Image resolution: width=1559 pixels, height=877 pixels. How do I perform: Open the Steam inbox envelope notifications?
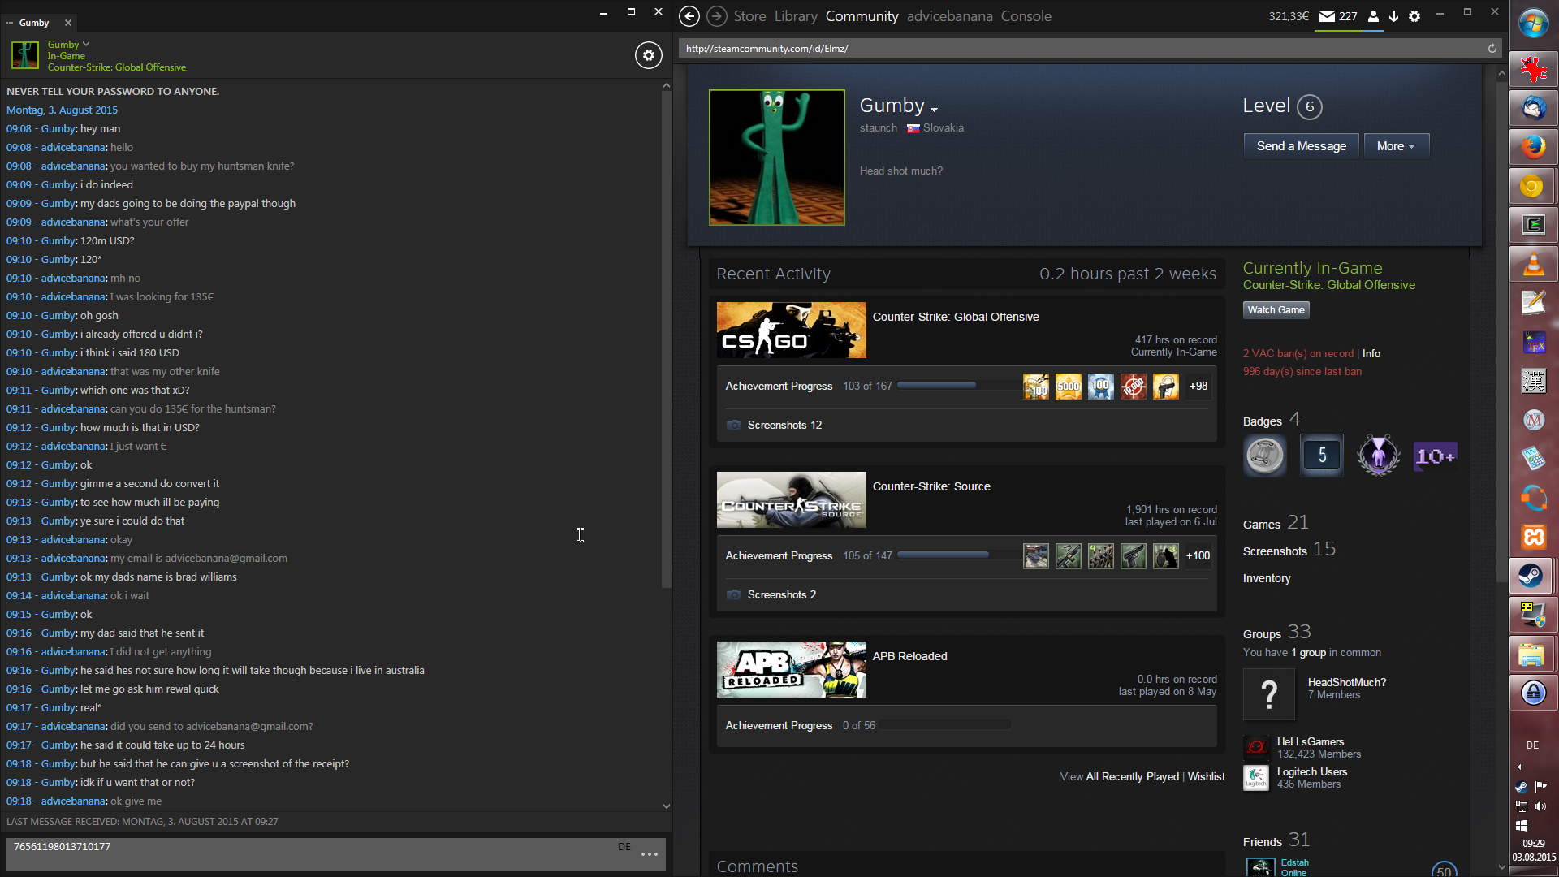click(1327, 16)
